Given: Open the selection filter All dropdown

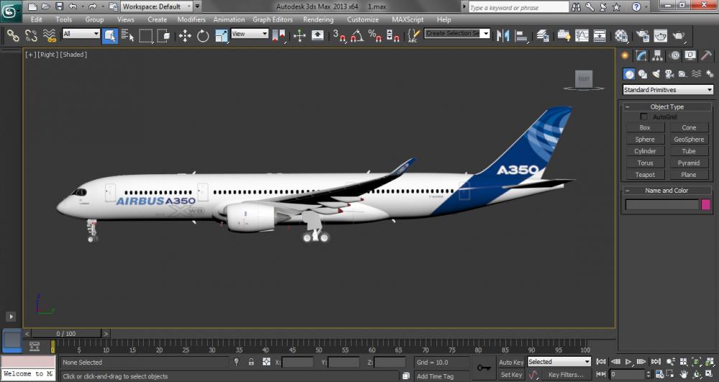Looking at the screenshot, I should [81, 34].
